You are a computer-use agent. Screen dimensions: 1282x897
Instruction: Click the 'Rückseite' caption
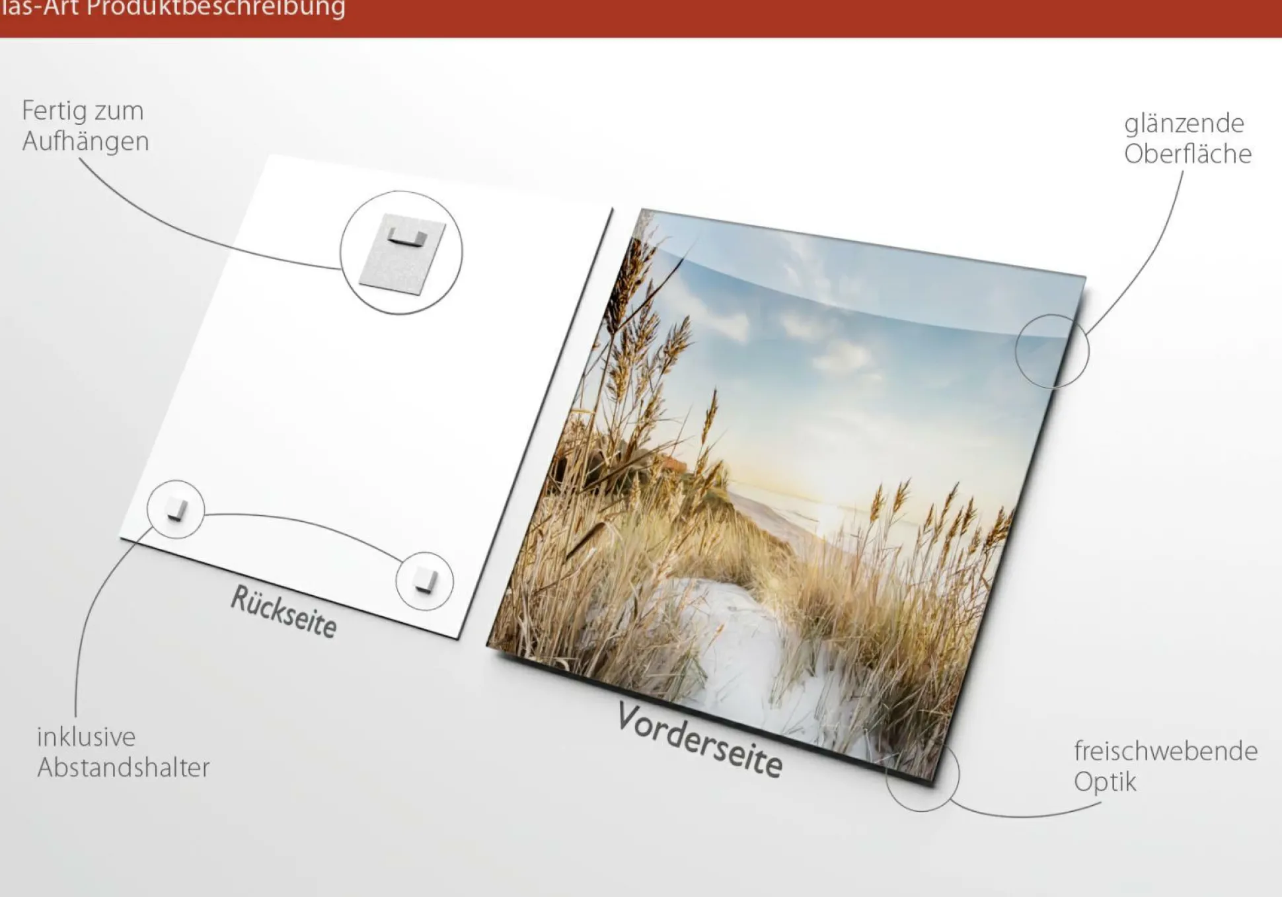[x=284, y=612]
